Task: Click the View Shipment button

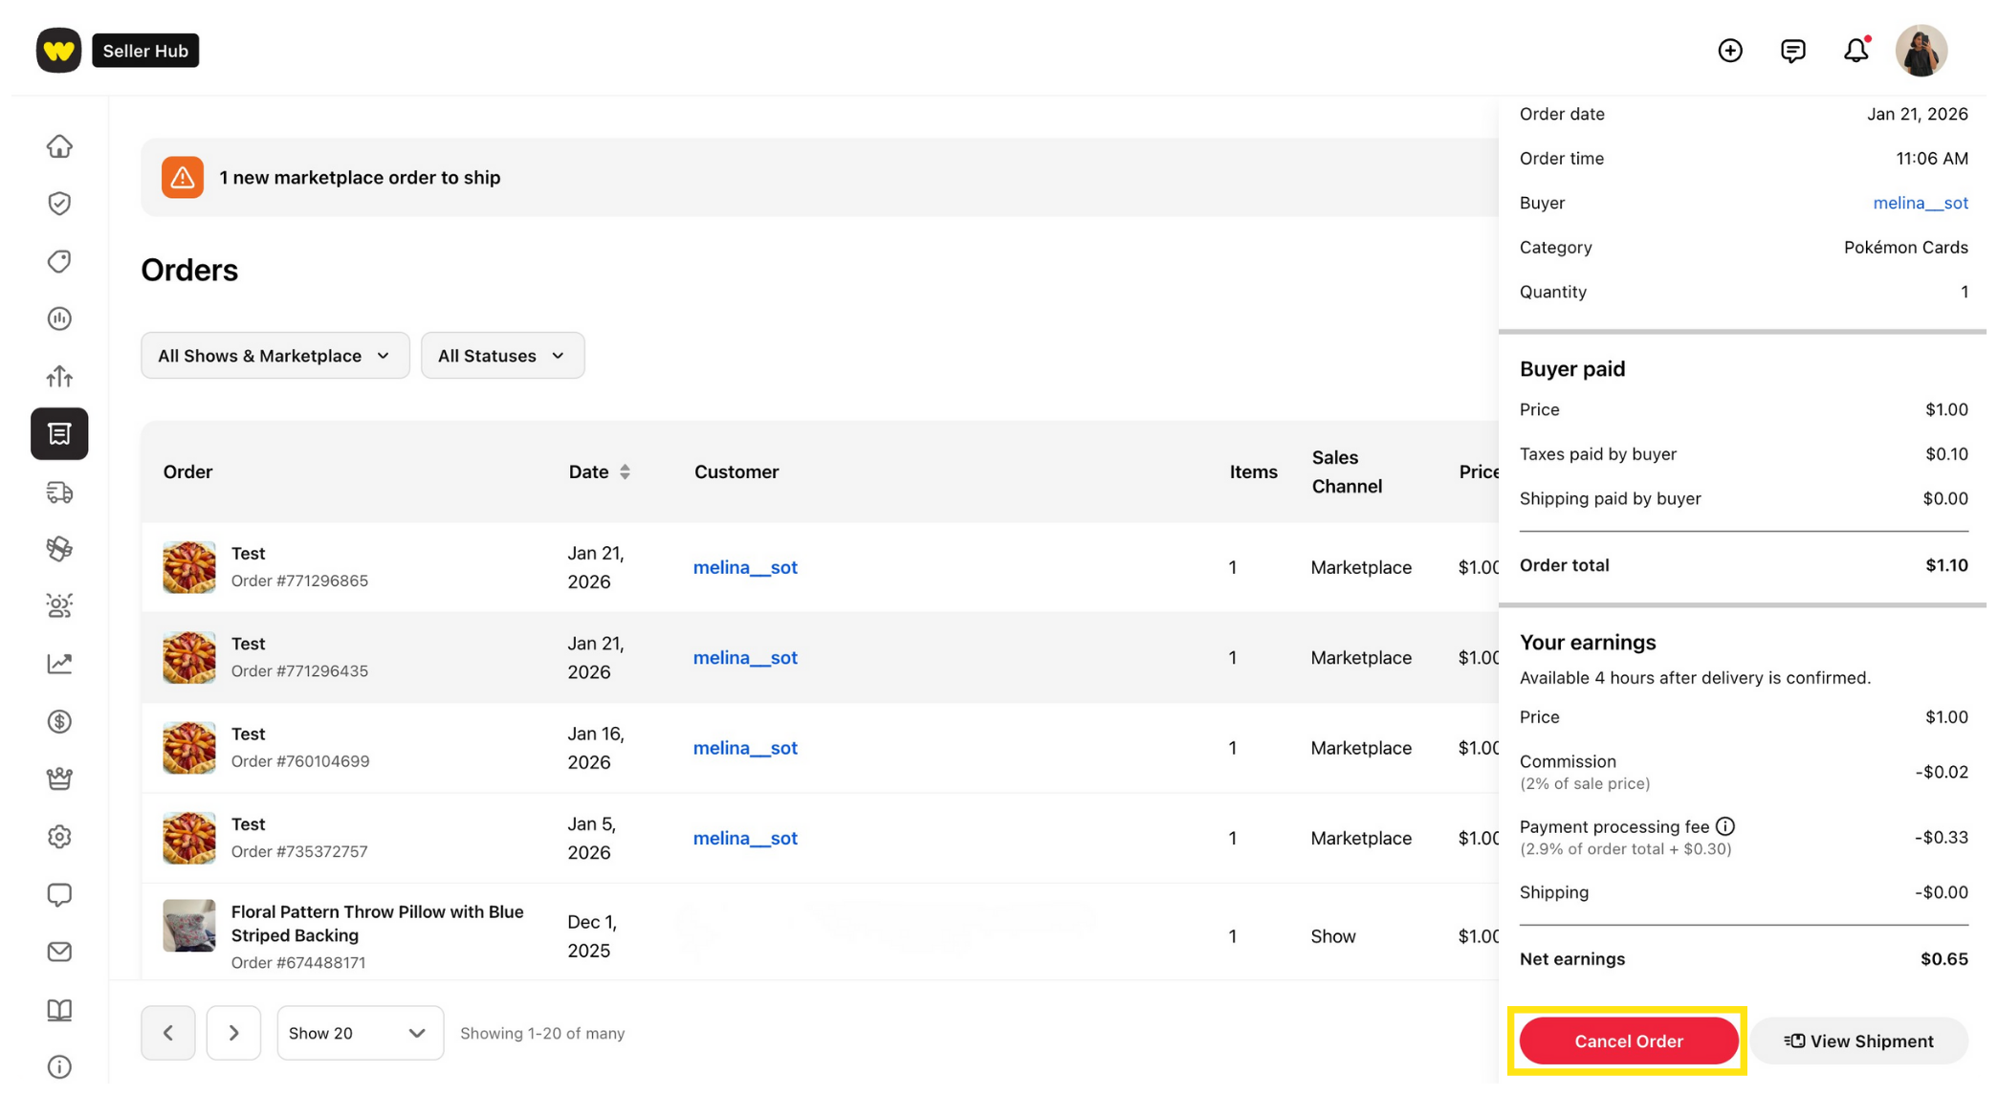Action: coord(1858,1041)
